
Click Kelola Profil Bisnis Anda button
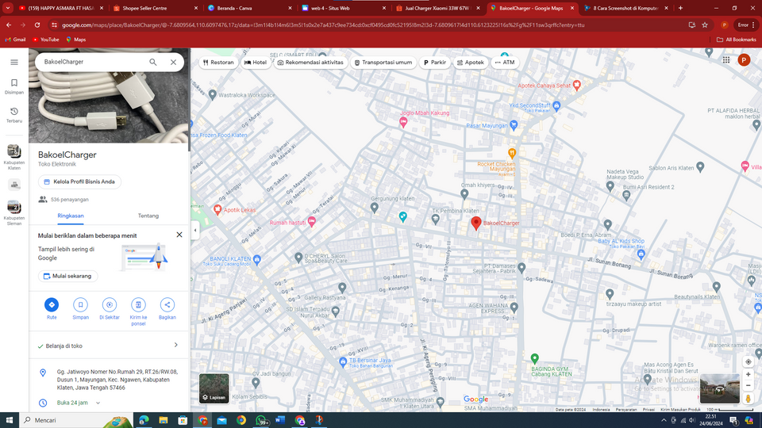tap(79, 182)
